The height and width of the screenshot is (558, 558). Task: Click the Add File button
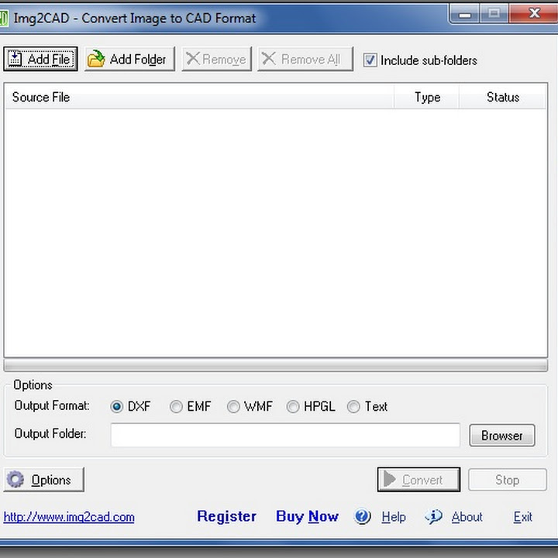click(40, 59)
